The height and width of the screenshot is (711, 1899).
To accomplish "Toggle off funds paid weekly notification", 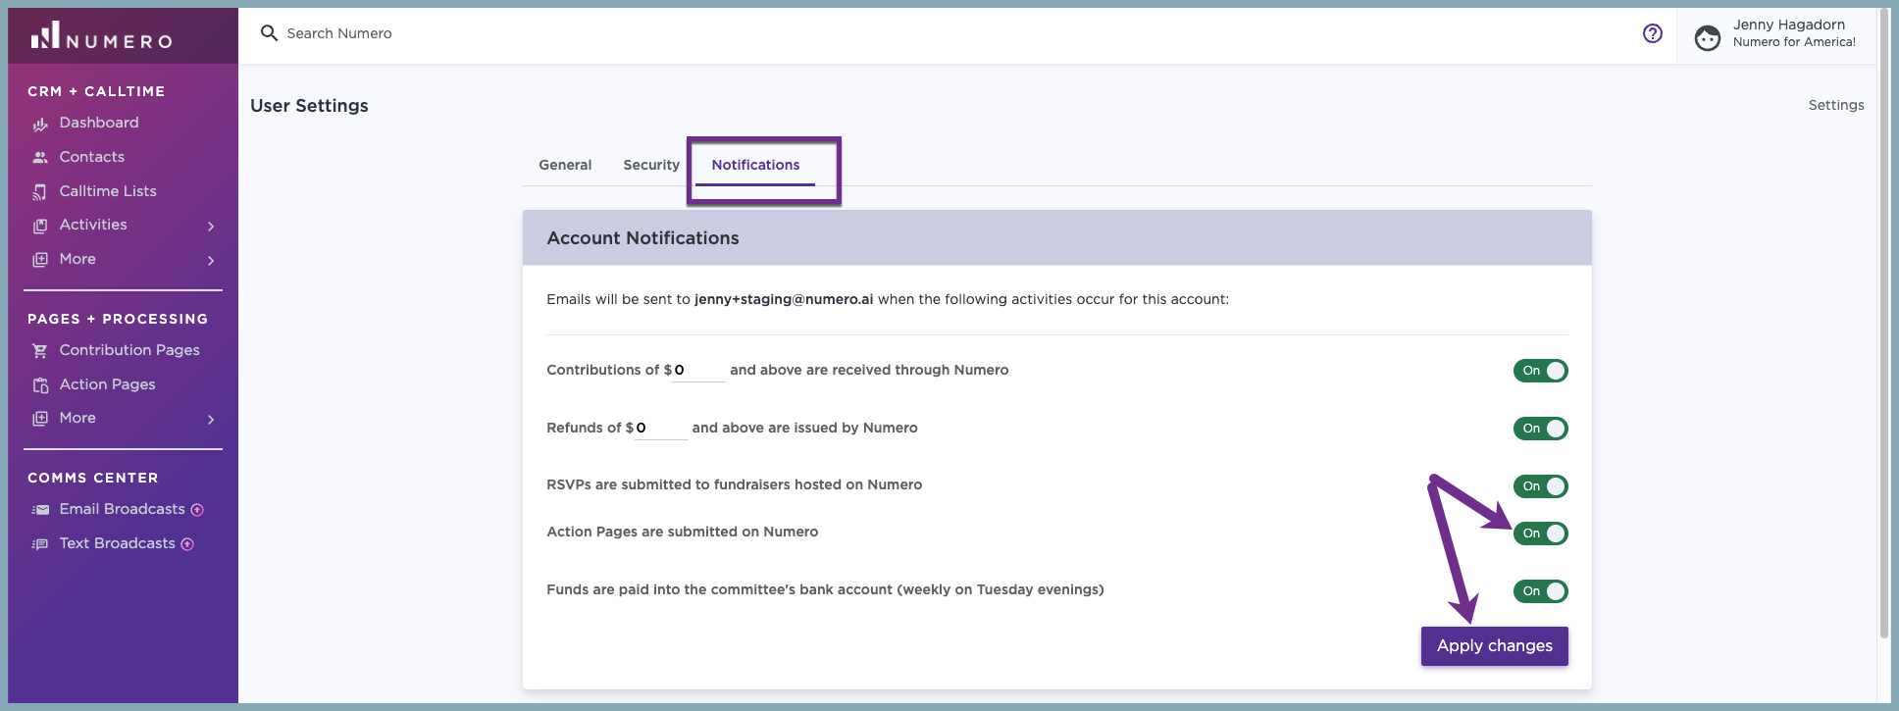I will coord(1541,591).
